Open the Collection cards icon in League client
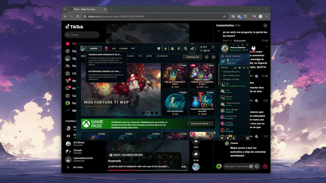Screen dimensions: 326x183 159,49
